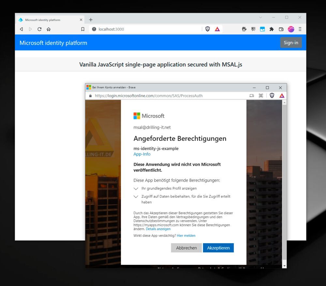Open the Brave Wallet icon
Viewport: 326px width, 286px height.
281,29
